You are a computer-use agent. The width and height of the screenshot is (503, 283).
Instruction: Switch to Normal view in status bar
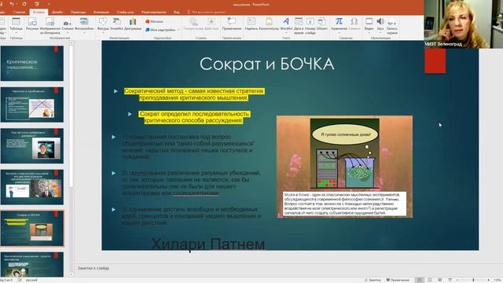419,280
